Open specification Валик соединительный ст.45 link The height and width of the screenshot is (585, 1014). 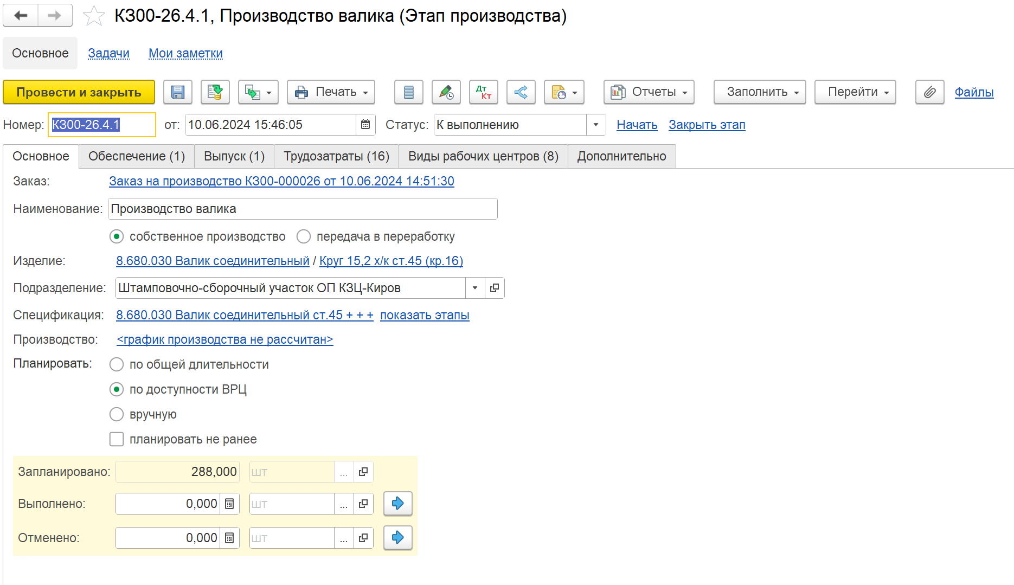click(x=245, y=315)
